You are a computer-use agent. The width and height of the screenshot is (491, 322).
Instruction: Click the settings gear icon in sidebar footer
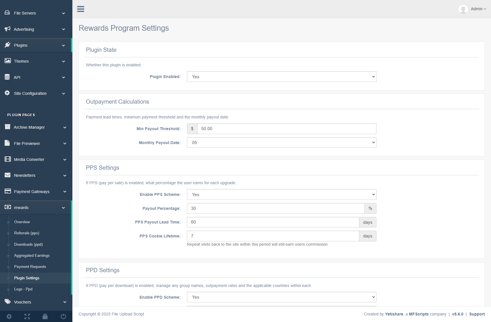click(9, 316)
